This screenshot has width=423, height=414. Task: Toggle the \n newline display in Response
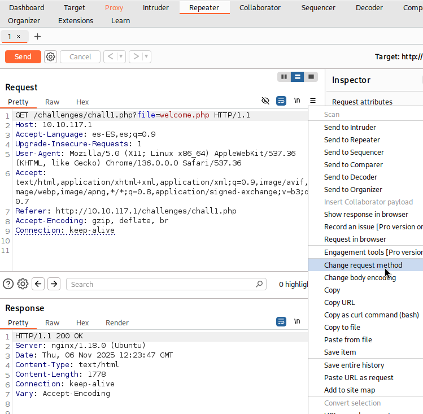point(297,321)
